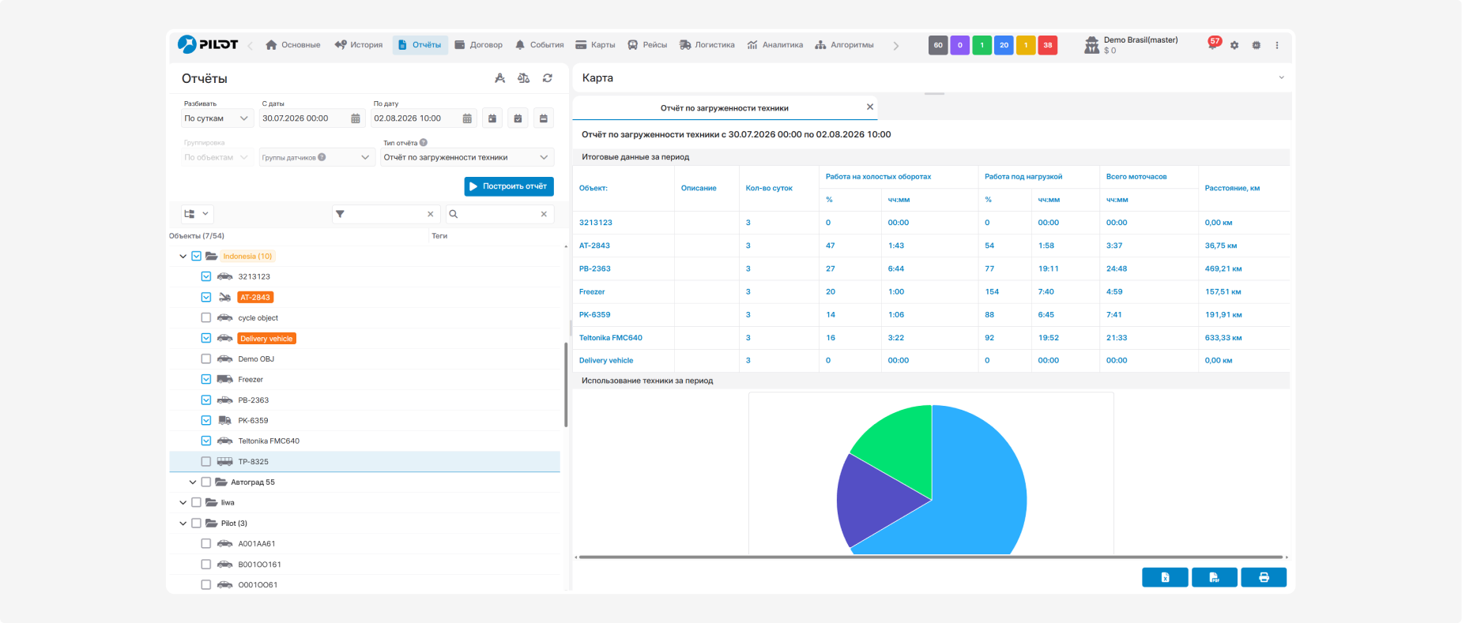
Task: Check the TP-8325 checkbox
Action: click(206, 461)
